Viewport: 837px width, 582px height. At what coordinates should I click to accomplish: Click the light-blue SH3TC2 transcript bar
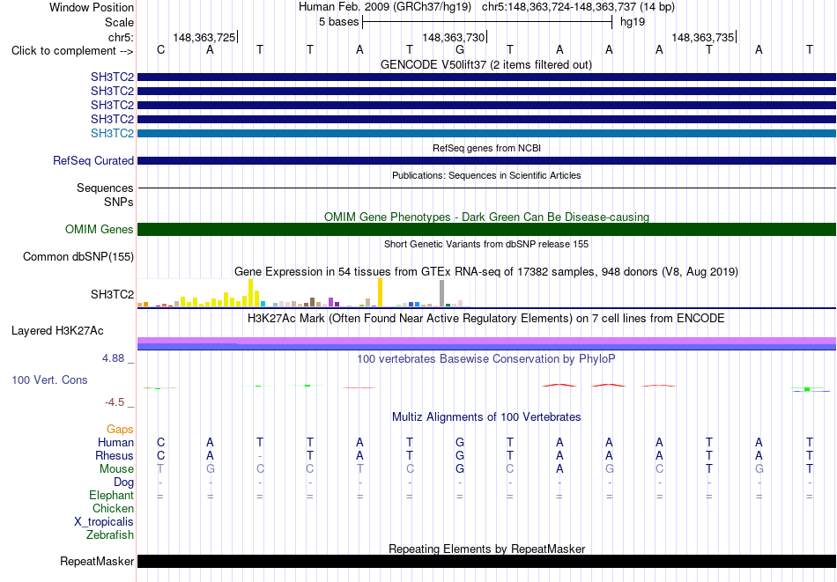pyautogui.click(x=486, y=133)
